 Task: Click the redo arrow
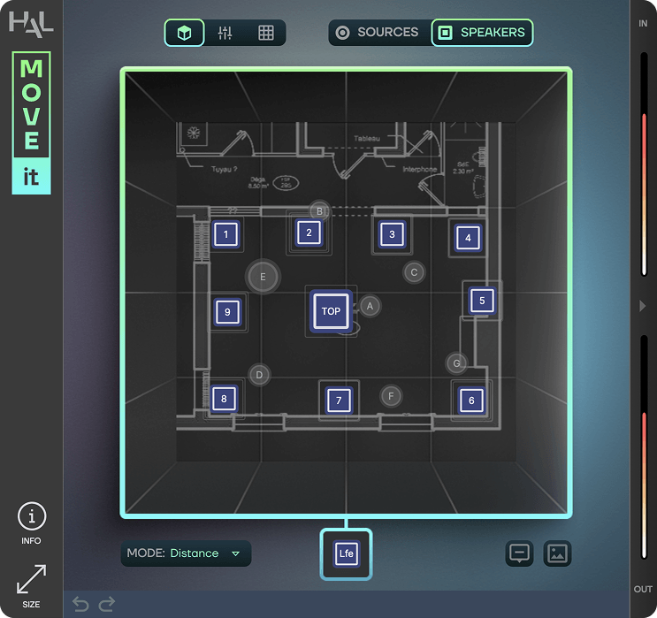[107, 604]
